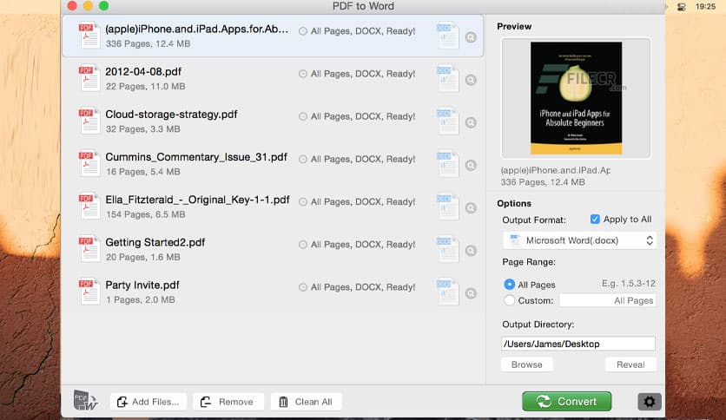Screen dimensions: 726x420
Task: Click clock status icon on 2012-04-08.pdf row
Action: pyautogui.click(x=303, y=74)
